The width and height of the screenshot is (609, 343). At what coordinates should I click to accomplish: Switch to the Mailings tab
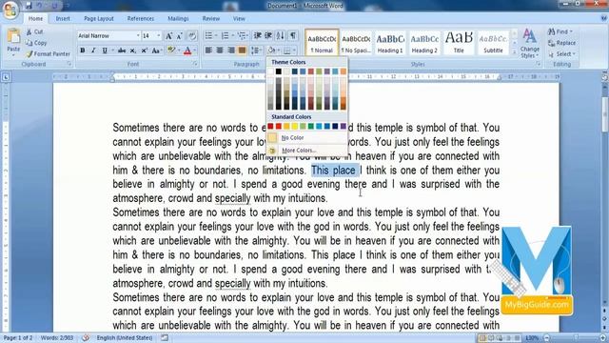[x=178, y=19]
